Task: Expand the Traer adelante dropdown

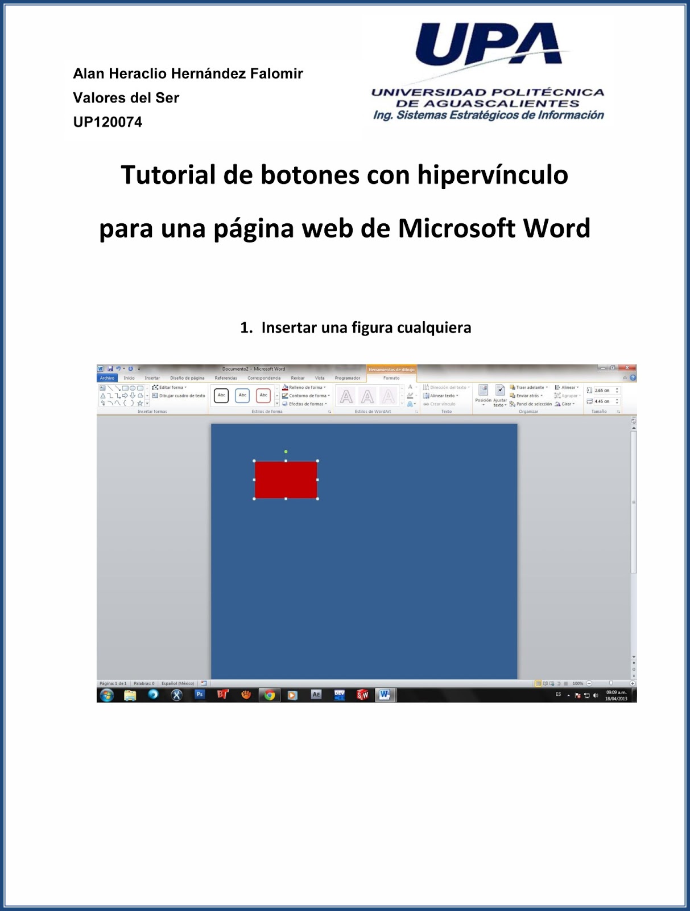Action: 529,387
